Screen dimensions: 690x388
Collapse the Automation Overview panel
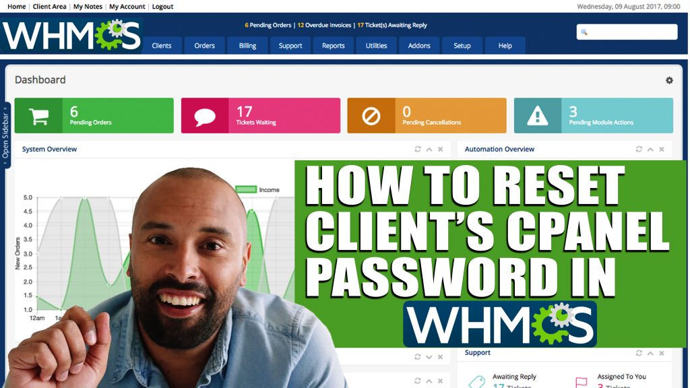point(649,148)
